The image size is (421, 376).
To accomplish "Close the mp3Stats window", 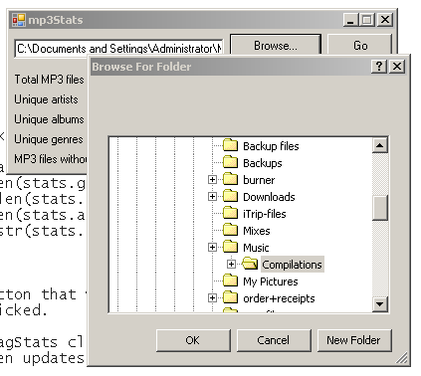I will click(x=385, y=20).
